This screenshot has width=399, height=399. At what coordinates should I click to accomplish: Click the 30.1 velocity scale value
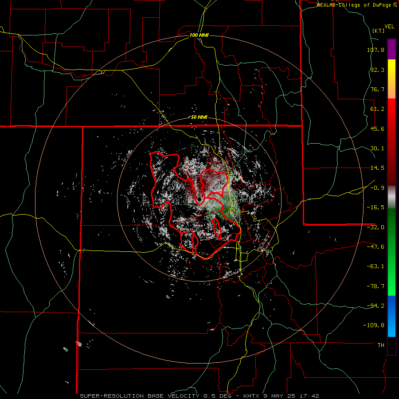pyautogui.click(x=377, y=149)
